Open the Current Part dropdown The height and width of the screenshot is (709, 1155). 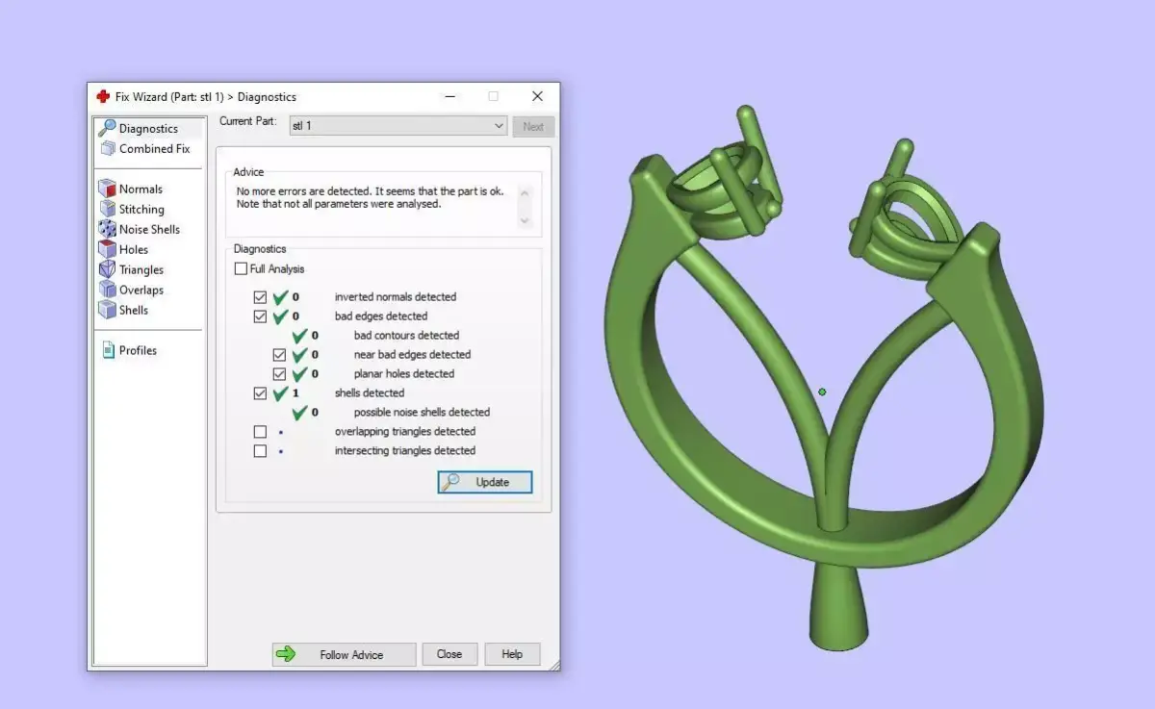[398, 126]
